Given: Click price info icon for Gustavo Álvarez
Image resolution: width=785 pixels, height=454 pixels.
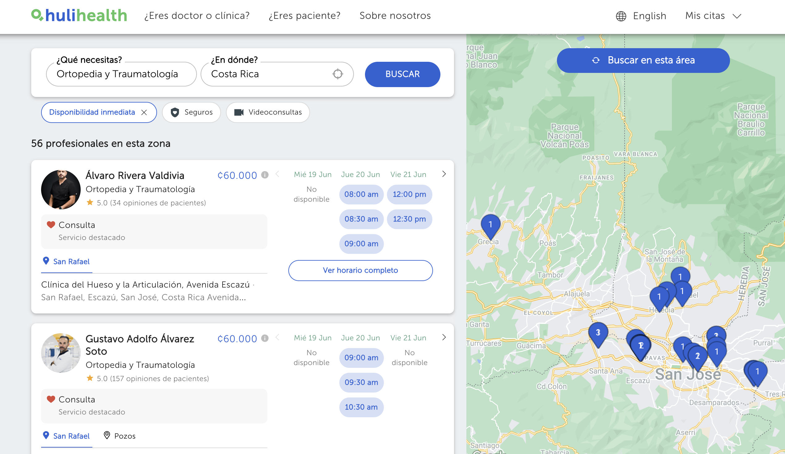Looking at the screenshot, I should (265, 338).
